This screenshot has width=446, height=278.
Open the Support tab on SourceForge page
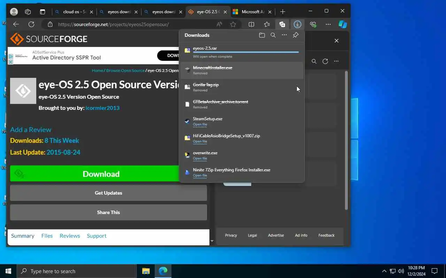[97, 236]
